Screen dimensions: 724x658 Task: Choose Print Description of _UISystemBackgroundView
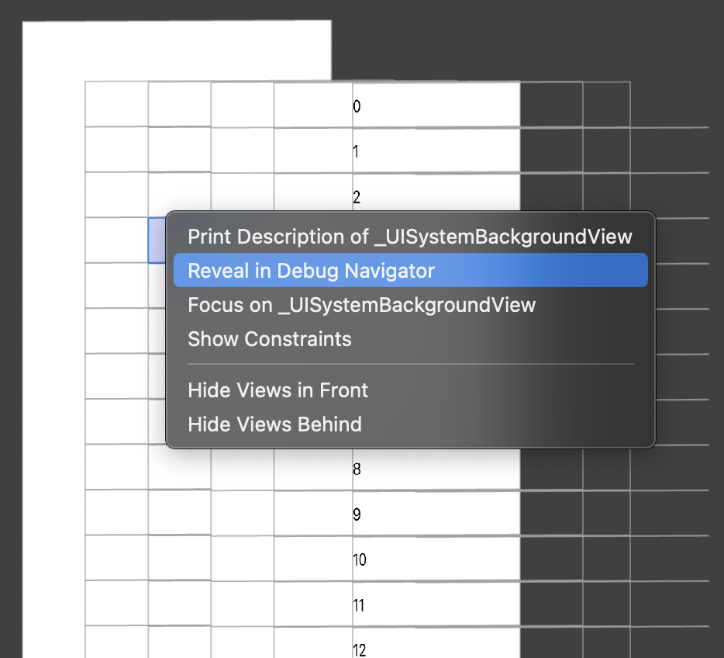(411, 237)
